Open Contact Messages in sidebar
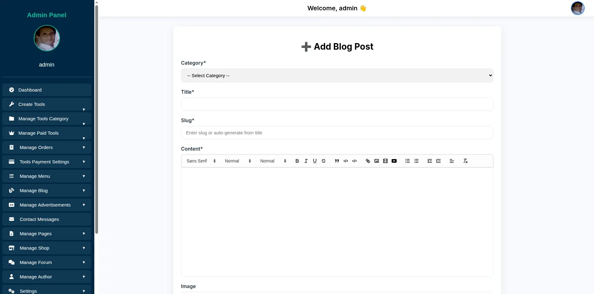Viewport: 594px width, 294px height. (x=47, y=219)
